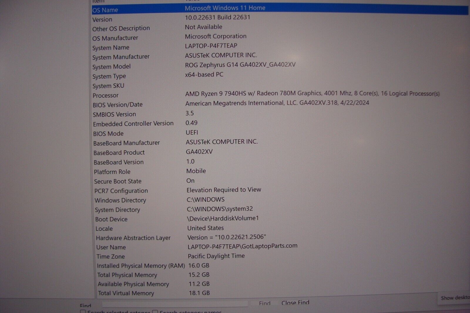Enable Search selected category only checkbox
The height and width of the screenshot is (313, 470).
83,312
